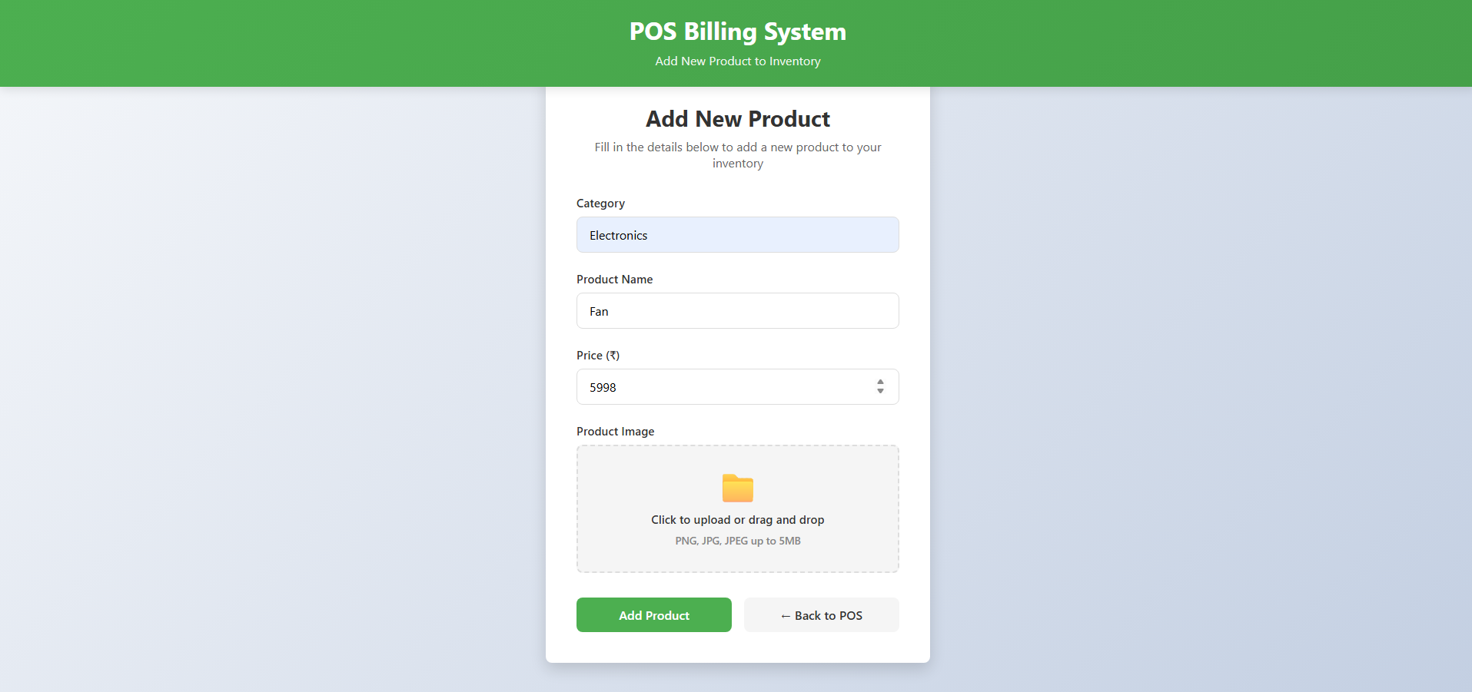Increase price with the up stepper arrow

(880, 382)
